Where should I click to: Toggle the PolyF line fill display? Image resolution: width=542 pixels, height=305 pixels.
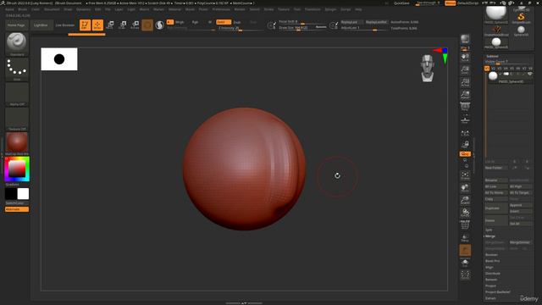465,225
